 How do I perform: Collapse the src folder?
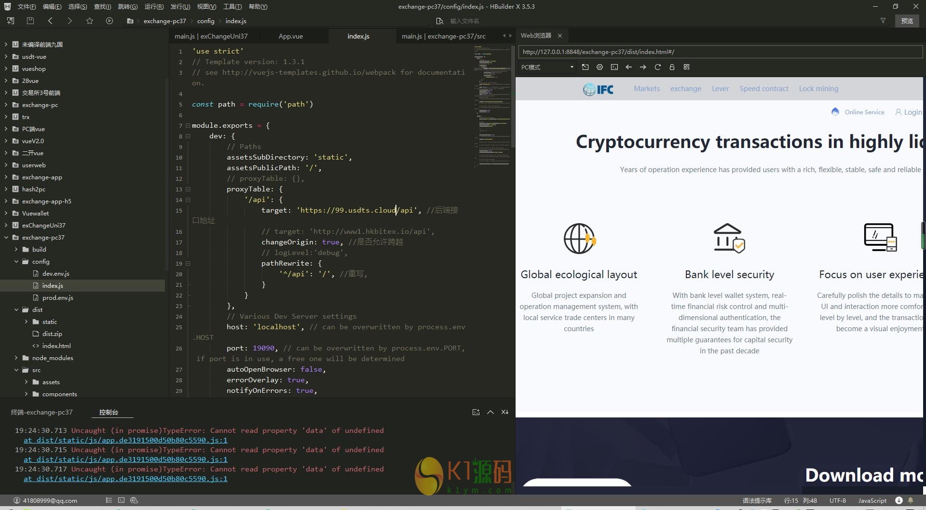pyautogui.click(x=16, y=370)
